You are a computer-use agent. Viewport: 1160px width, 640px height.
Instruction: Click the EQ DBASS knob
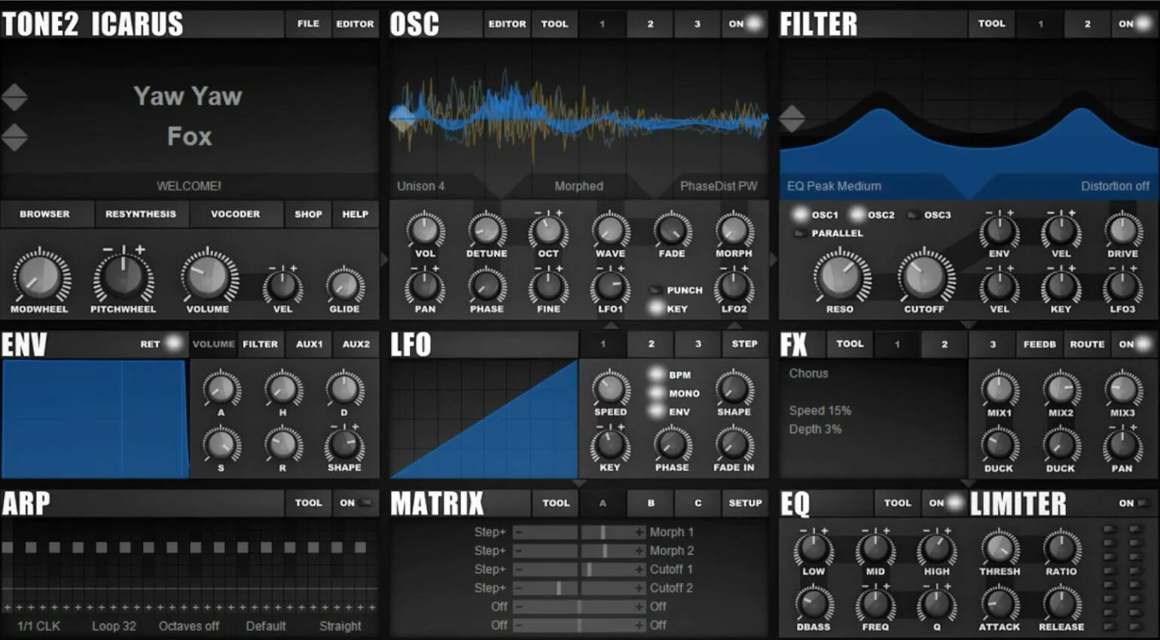coord(814,603)
